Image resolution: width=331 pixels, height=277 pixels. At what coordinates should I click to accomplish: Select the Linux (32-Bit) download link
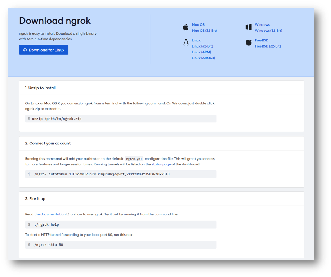pos(202,46)
